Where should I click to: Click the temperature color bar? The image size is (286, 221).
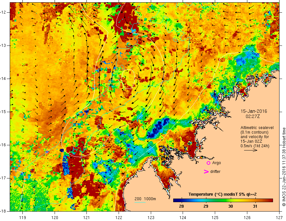[x=223, y=201]
